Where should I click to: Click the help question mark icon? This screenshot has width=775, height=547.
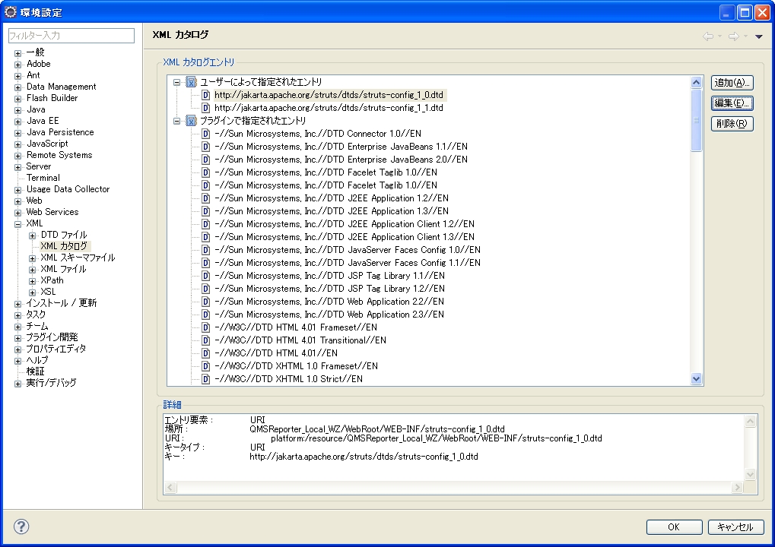coord(21,526)
